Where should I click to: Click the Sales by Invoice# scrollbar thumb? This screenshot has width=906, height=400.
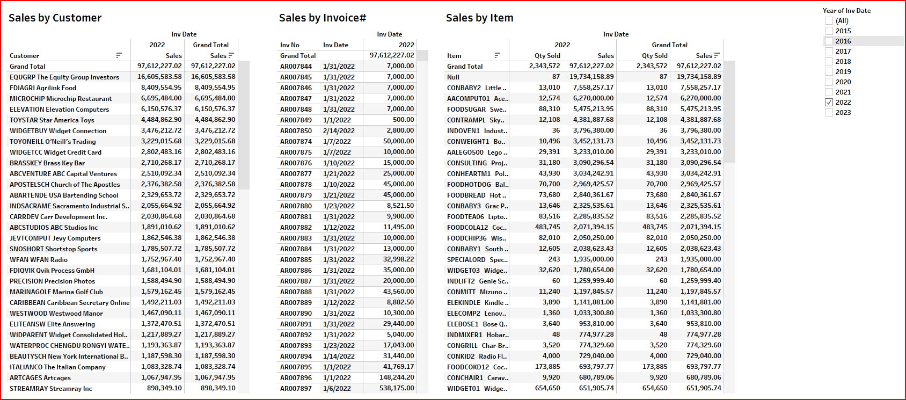click(423, 56)
